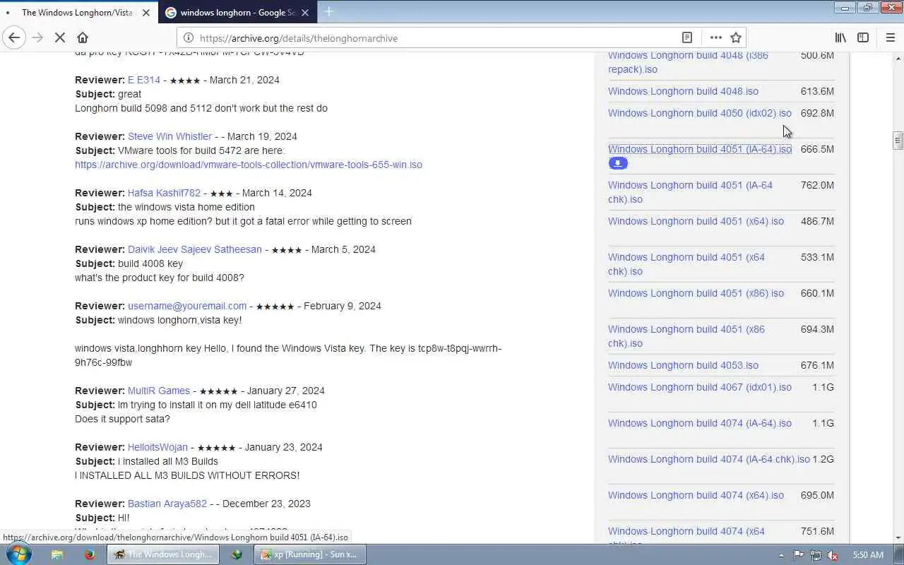This screenshot has width=904, height=565.
Task: Click muted volume tray icon
Action: point(833,555)
